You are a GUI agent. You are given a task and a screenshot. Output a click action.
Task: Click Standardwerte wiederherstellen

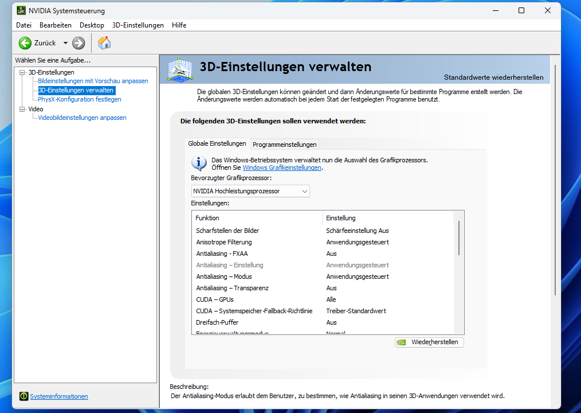493,77
